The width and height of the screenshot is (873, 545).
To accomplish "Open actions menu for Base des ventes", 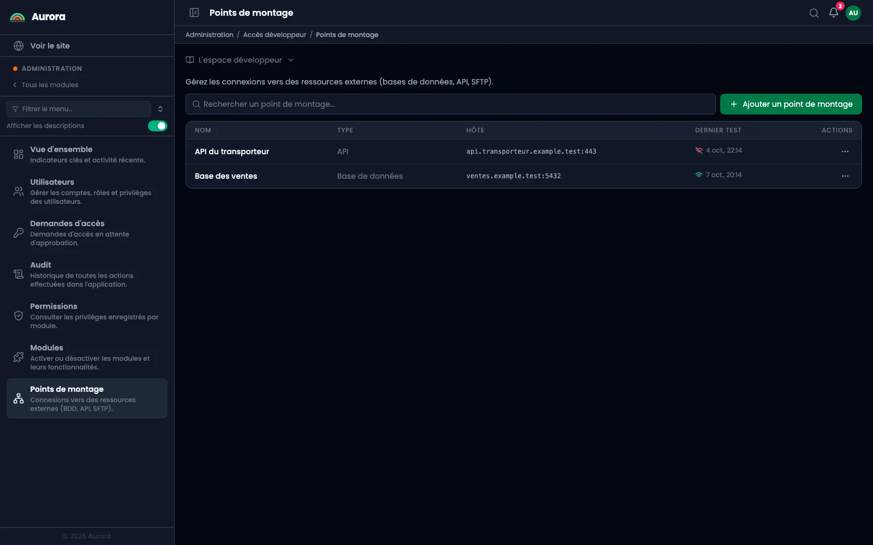I will [x=845, y=176].
